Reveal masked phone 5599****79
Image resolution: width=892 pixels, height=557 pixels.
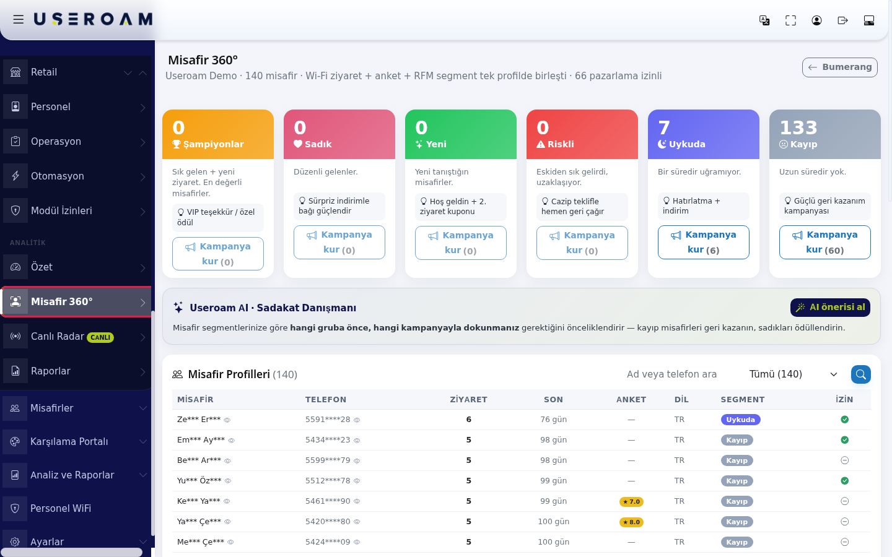tap(357, 460)
